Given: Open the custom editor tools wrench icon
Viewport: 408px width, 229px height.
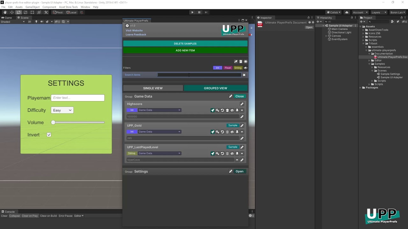Looking at the screenshot, I should (x=46, y=12).
